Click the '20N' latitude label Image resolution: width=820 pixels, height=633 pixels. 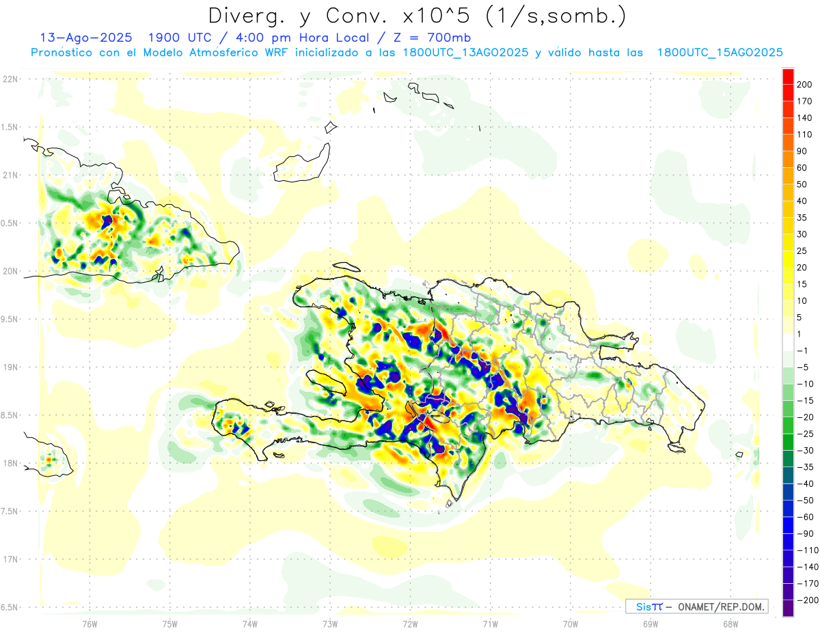[11, 271]
